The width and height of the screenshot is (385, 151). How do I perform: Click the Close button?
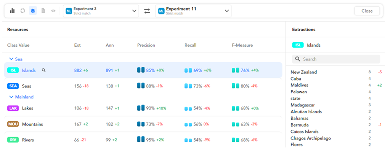[367, 11]
